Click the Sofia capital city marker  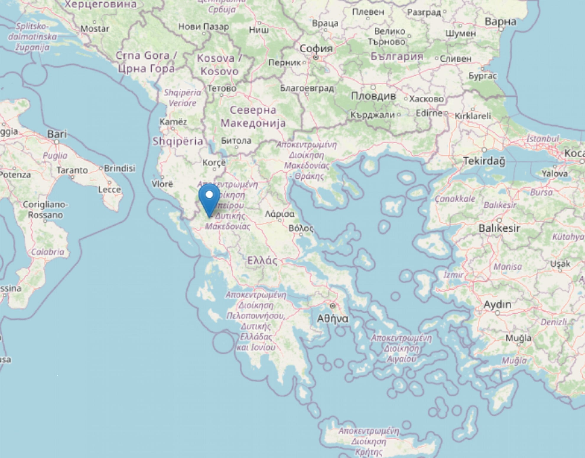click(x=316, y=58)
